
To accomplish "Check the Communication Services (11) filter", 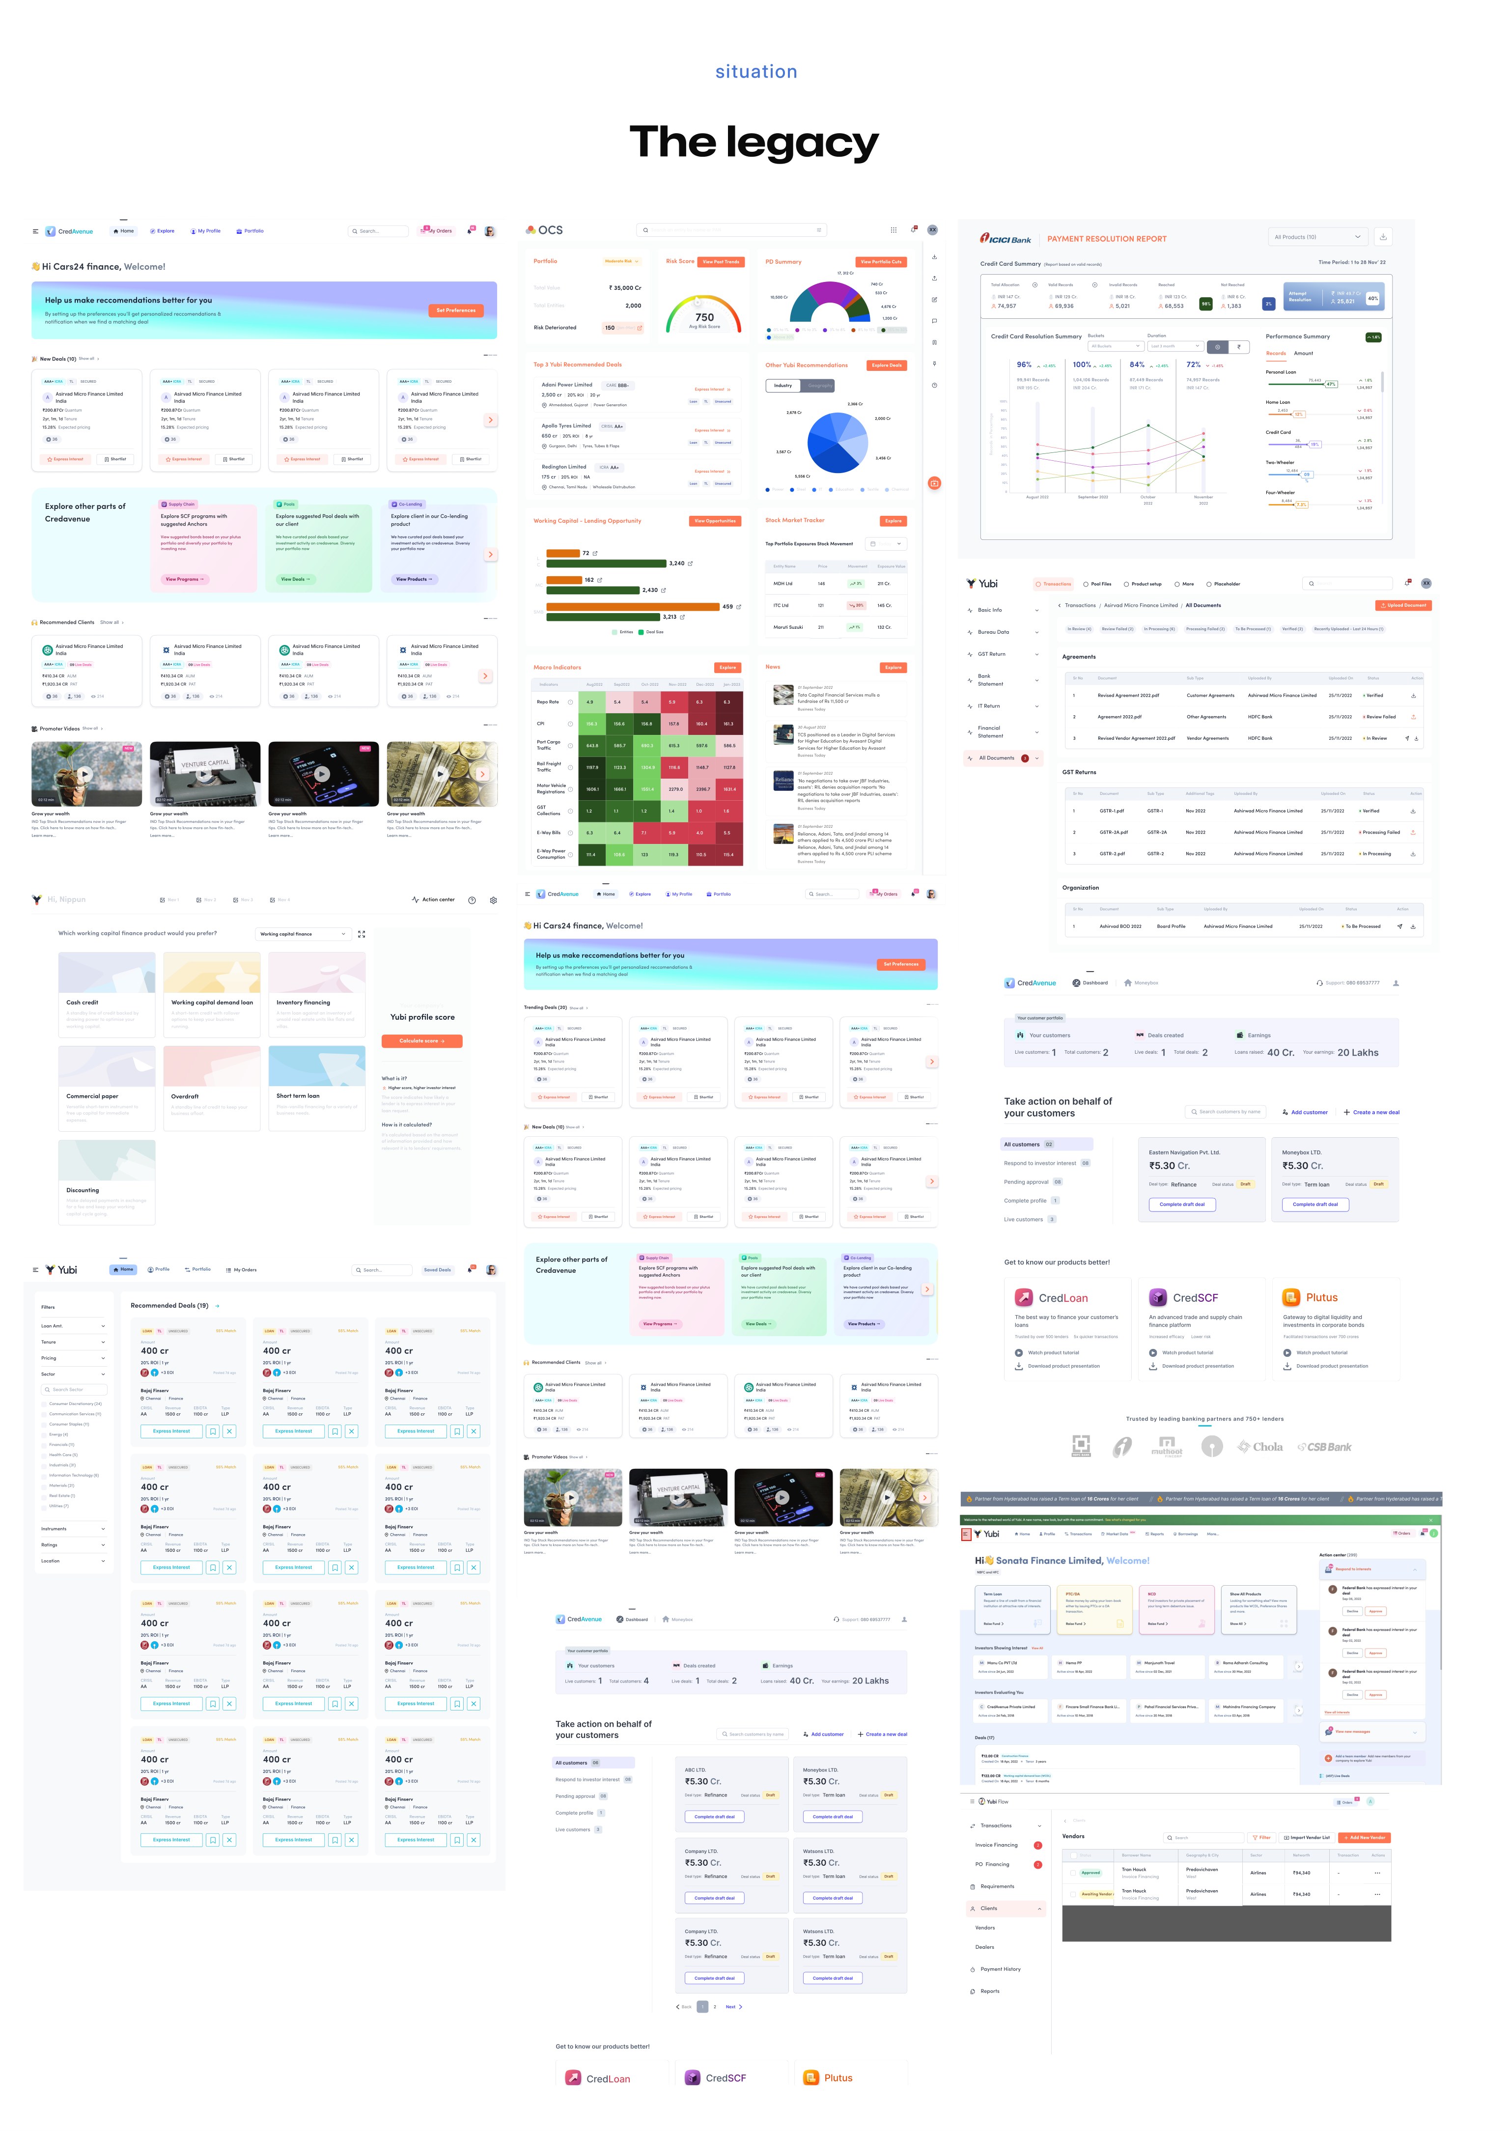I will pos(45,1414).
